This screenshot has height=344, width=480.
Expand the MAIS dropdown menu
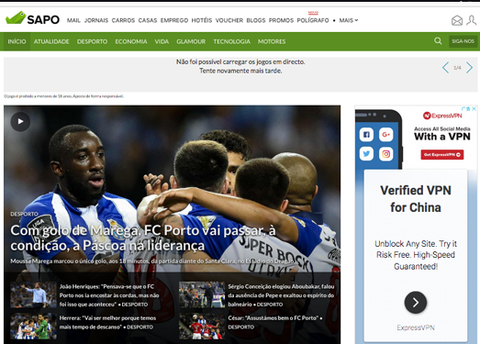point(349,20)
